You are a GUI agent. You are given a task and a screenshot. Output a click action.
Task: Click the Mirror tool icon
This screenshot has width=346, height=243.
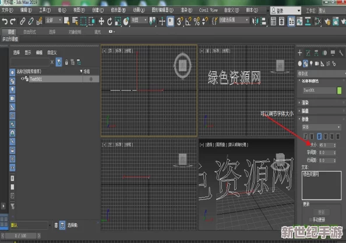point(255,22)
